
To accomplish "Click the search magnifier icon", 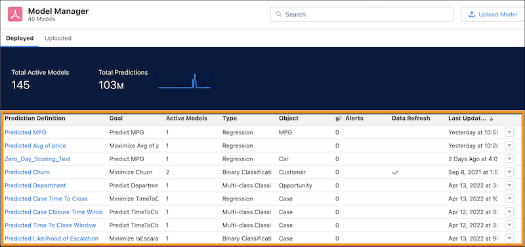I will (x=278, y=14).
